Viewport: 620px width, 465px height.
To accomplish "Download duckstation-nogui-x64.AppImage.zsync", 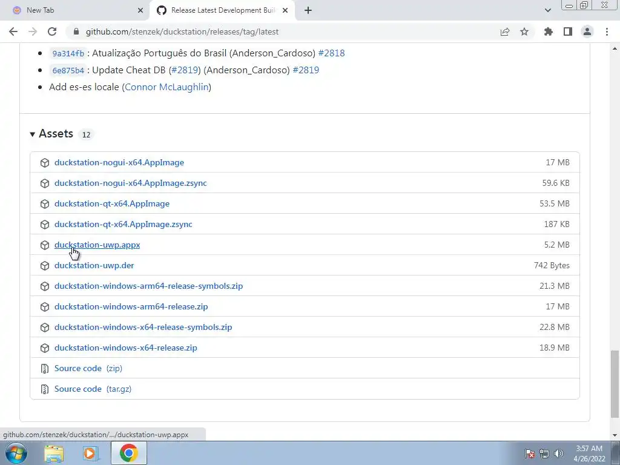I will pos(131,183).
